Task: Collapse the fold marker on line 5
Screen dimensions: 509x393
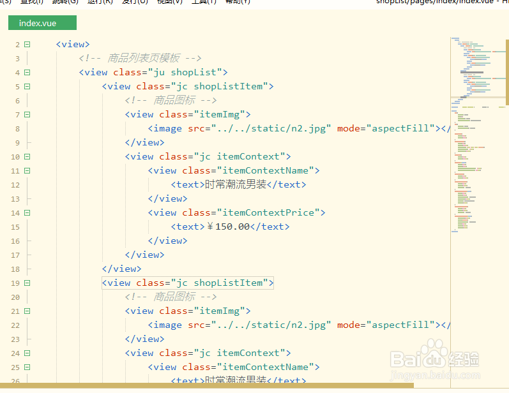Action: click(x=27, y=86)
